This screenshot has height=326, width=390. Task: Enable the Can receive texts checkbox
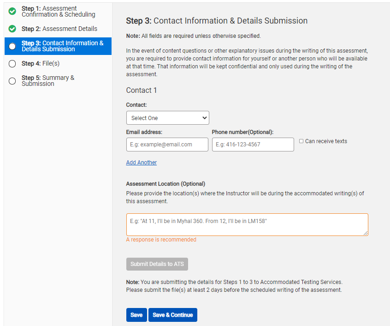(x=301, y=141)
